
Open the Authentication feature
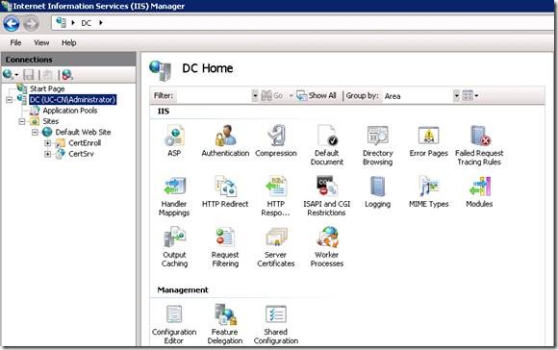(225, 140)
